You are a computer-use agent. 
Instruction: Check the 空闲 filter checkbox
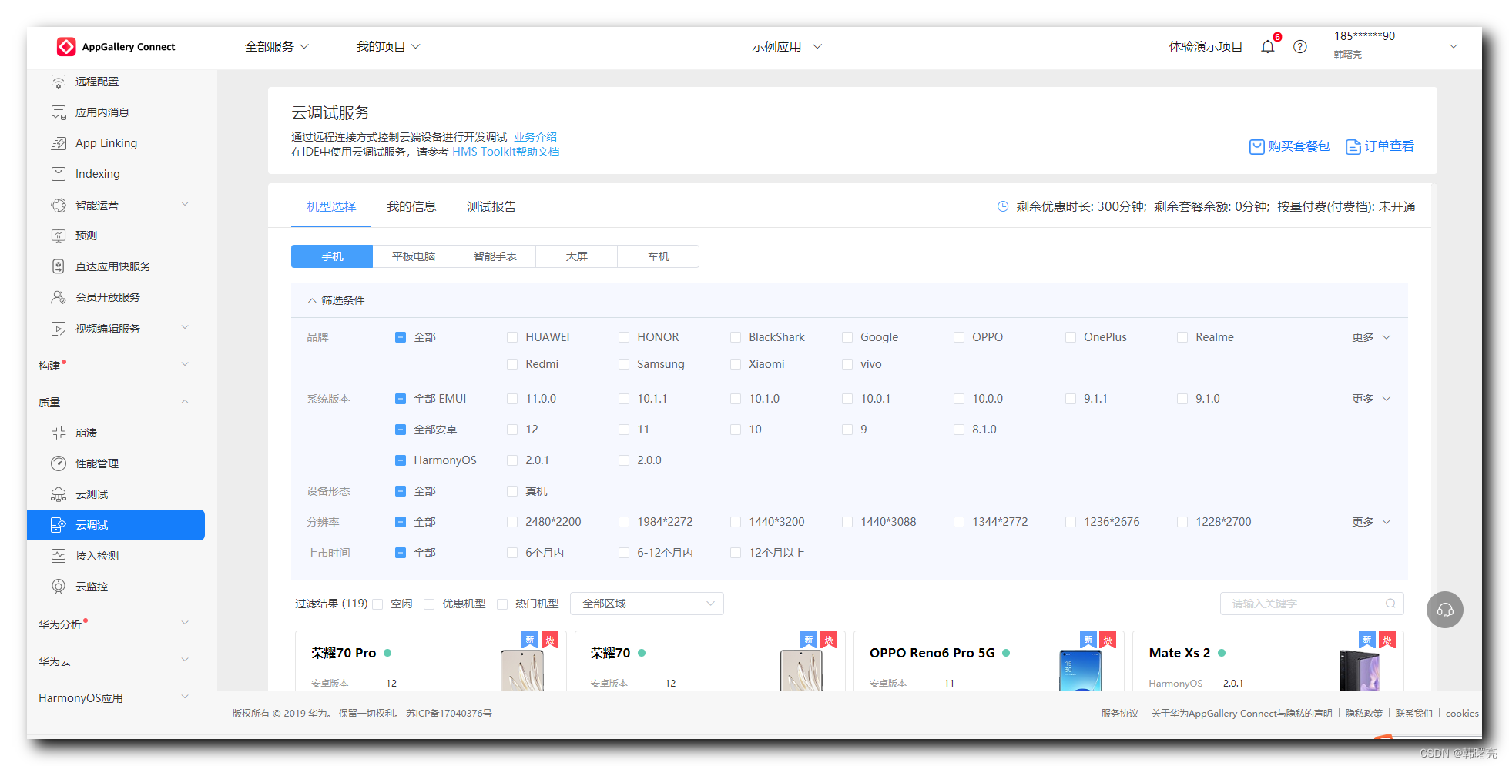[x=377, y=604]
